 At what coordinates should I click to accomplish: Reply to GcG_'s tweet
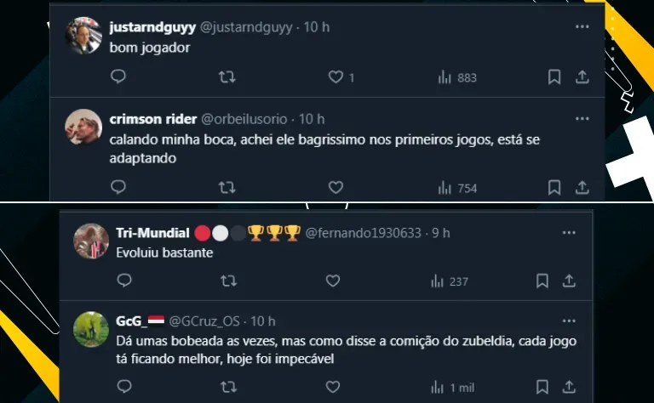(123, 387)
